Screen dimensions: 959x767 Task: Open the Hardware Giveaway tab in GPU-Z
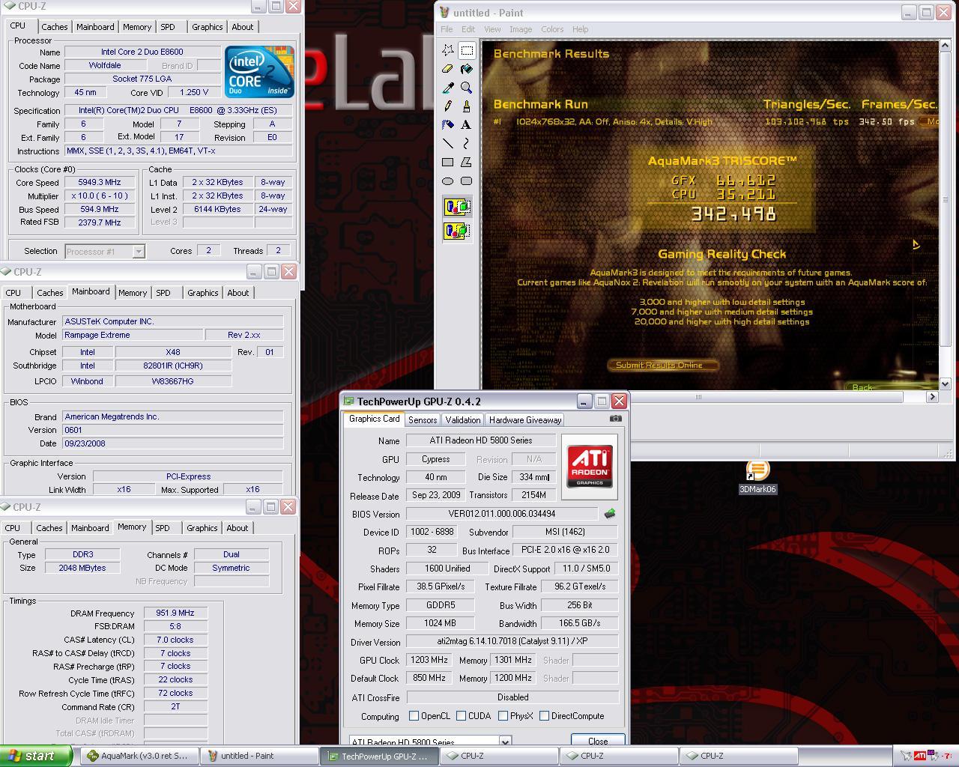(x=525, y=420)
